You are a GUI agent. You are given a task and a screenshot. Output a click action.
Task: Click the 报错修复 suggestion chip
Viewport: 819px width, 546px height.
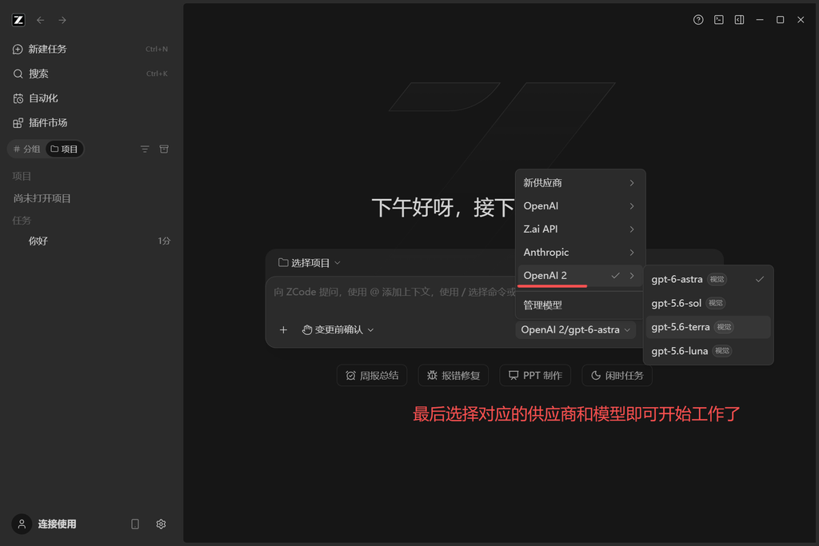453,375
